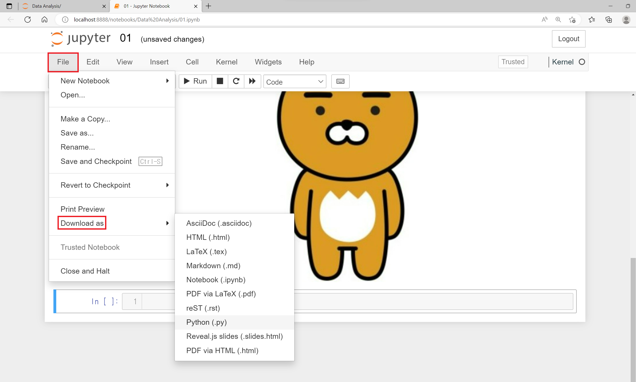
Task: Click the restart kernel icon
Action: tap(236, 81)
